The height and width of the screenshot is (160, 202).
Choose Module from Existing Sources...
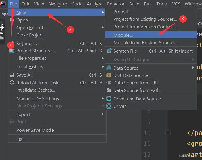click(151, 43)
